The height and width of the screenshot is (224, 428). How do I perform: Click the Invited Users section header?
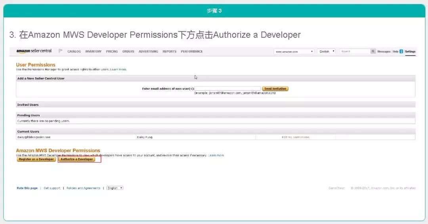coord(216,105)
